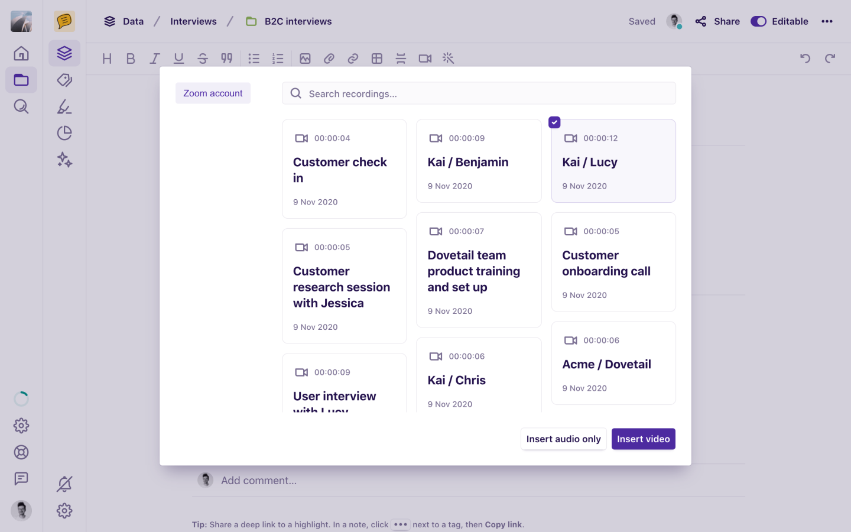The height and width of the screenshot is (532, 851).
Task: Select Dovetail team product training recording
Action: pos(479,270)
